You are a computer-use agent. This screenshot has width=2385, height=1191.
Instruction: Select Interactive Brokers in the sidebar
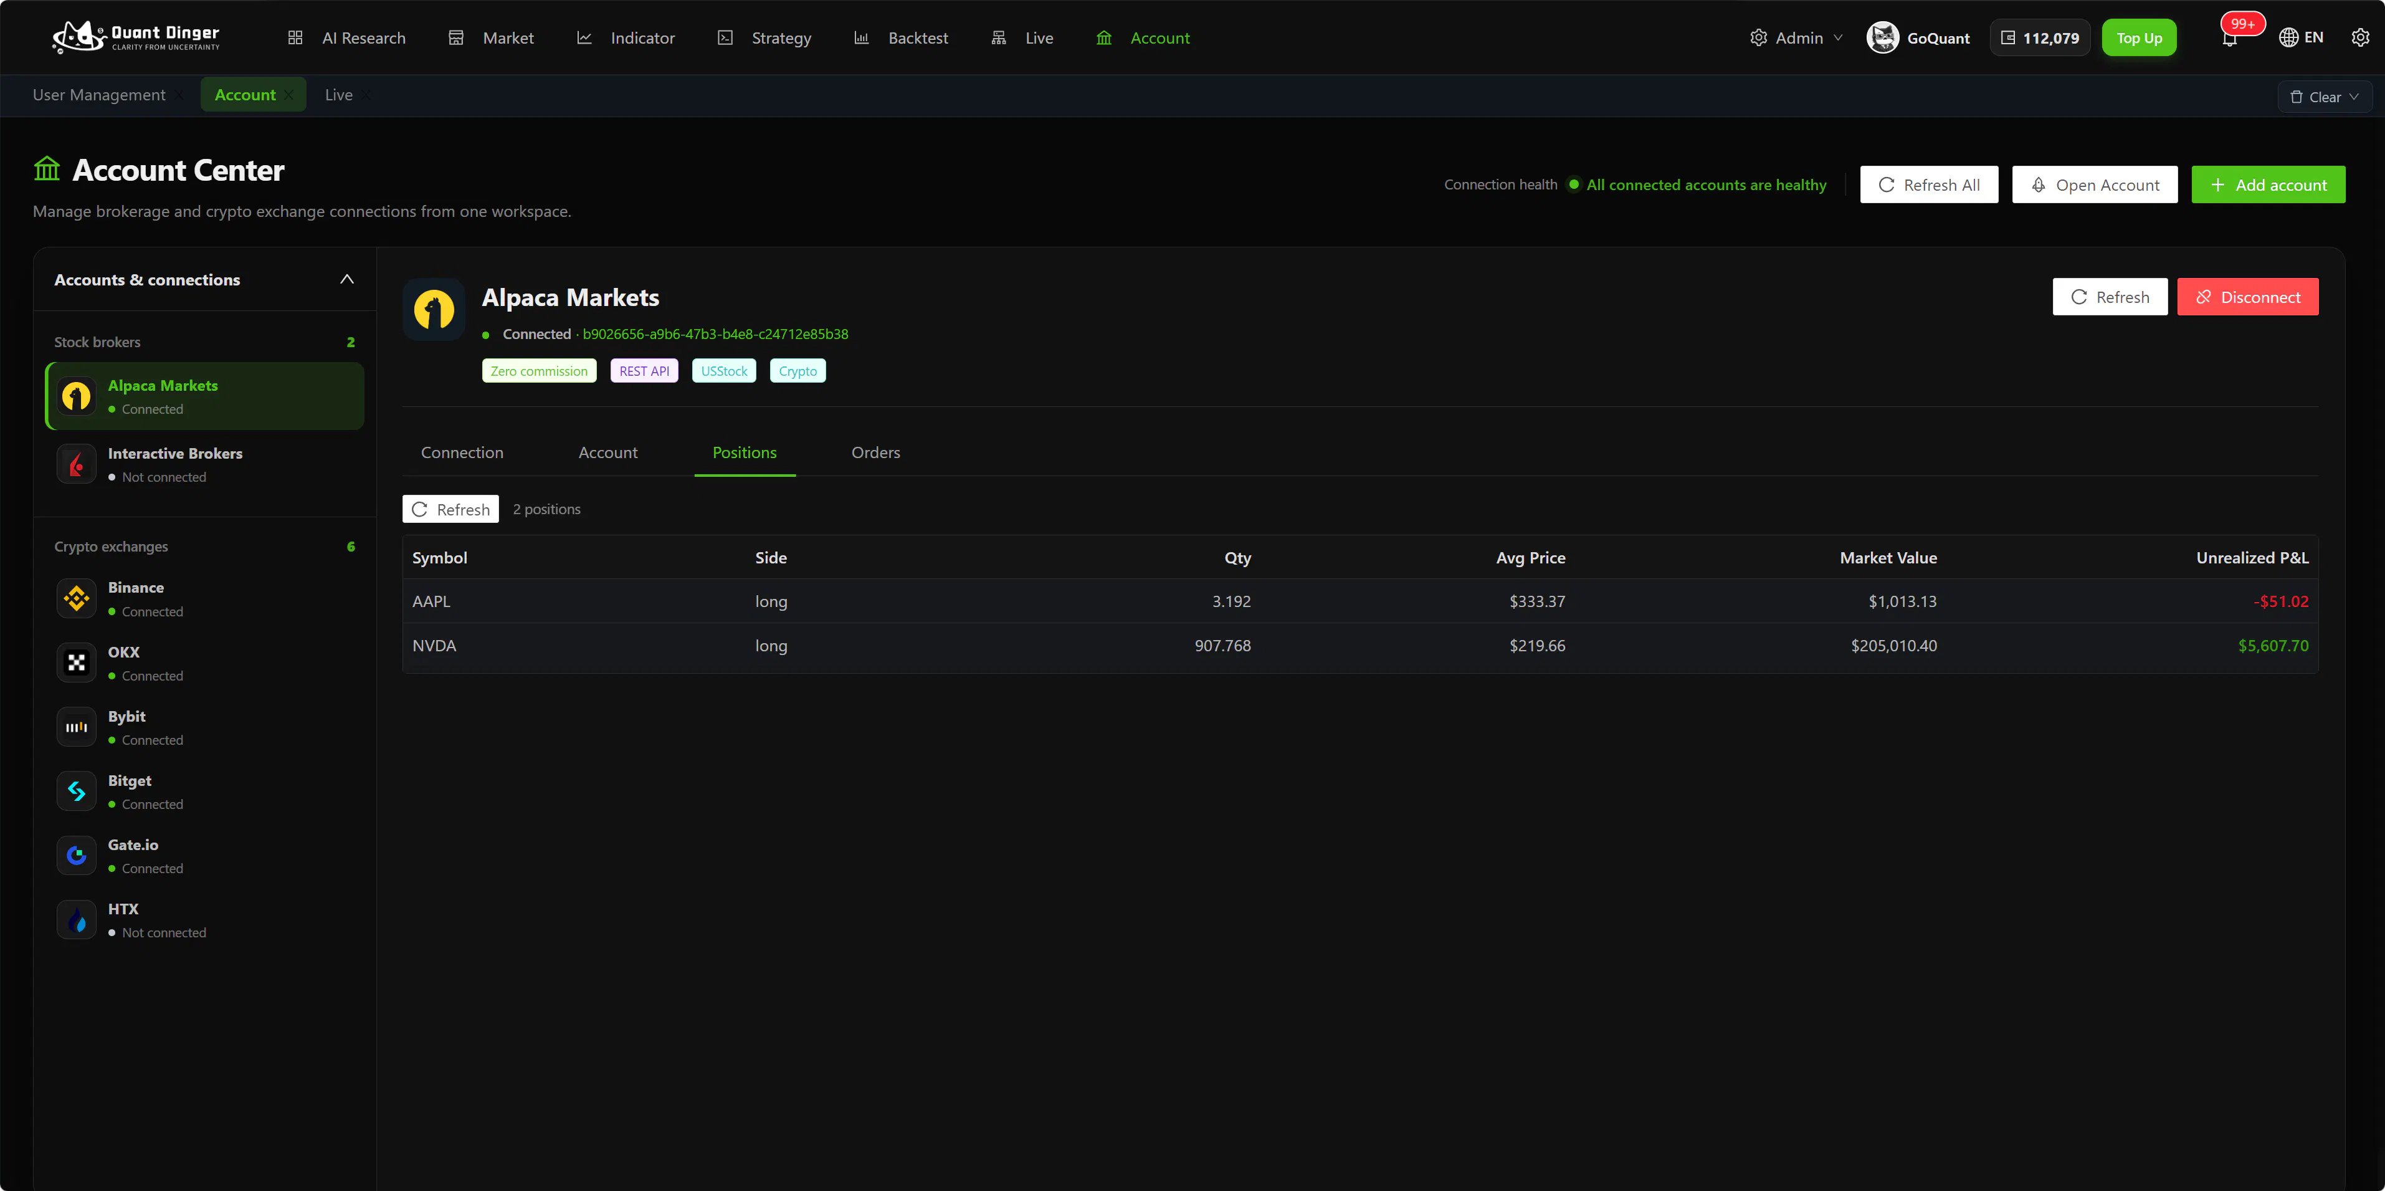tap(204, 464)
